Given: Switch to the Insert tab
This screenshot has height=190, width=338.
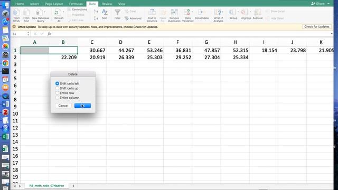Looking at the screenshot, I should pyautogui.click(x=34, y=4).
